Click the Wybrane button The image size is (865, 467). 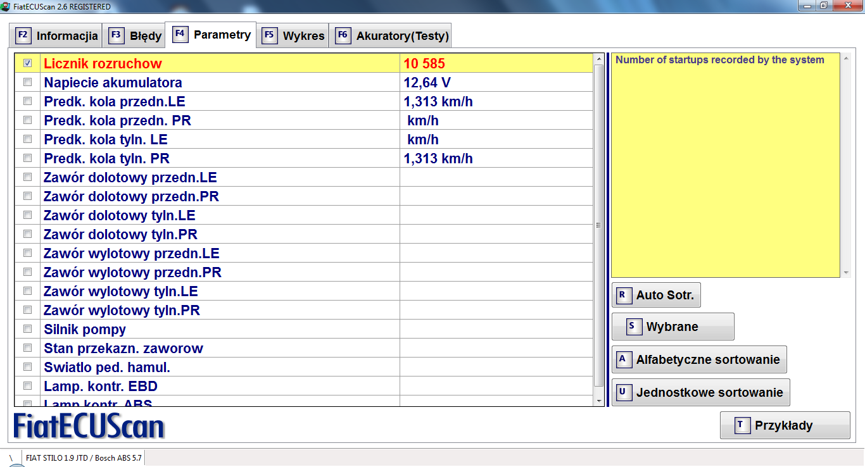pos(672,327)
